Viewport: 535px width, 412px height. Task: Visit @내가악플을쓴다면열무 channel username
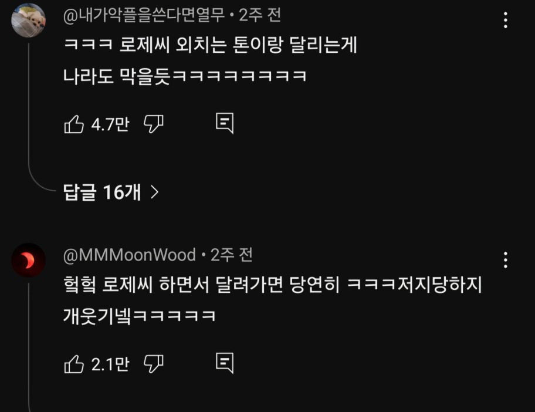point(144,15)
